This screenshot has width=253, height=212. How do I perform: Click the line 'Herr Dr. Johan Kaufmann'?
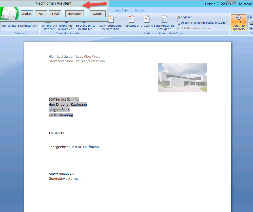(68, 104)
